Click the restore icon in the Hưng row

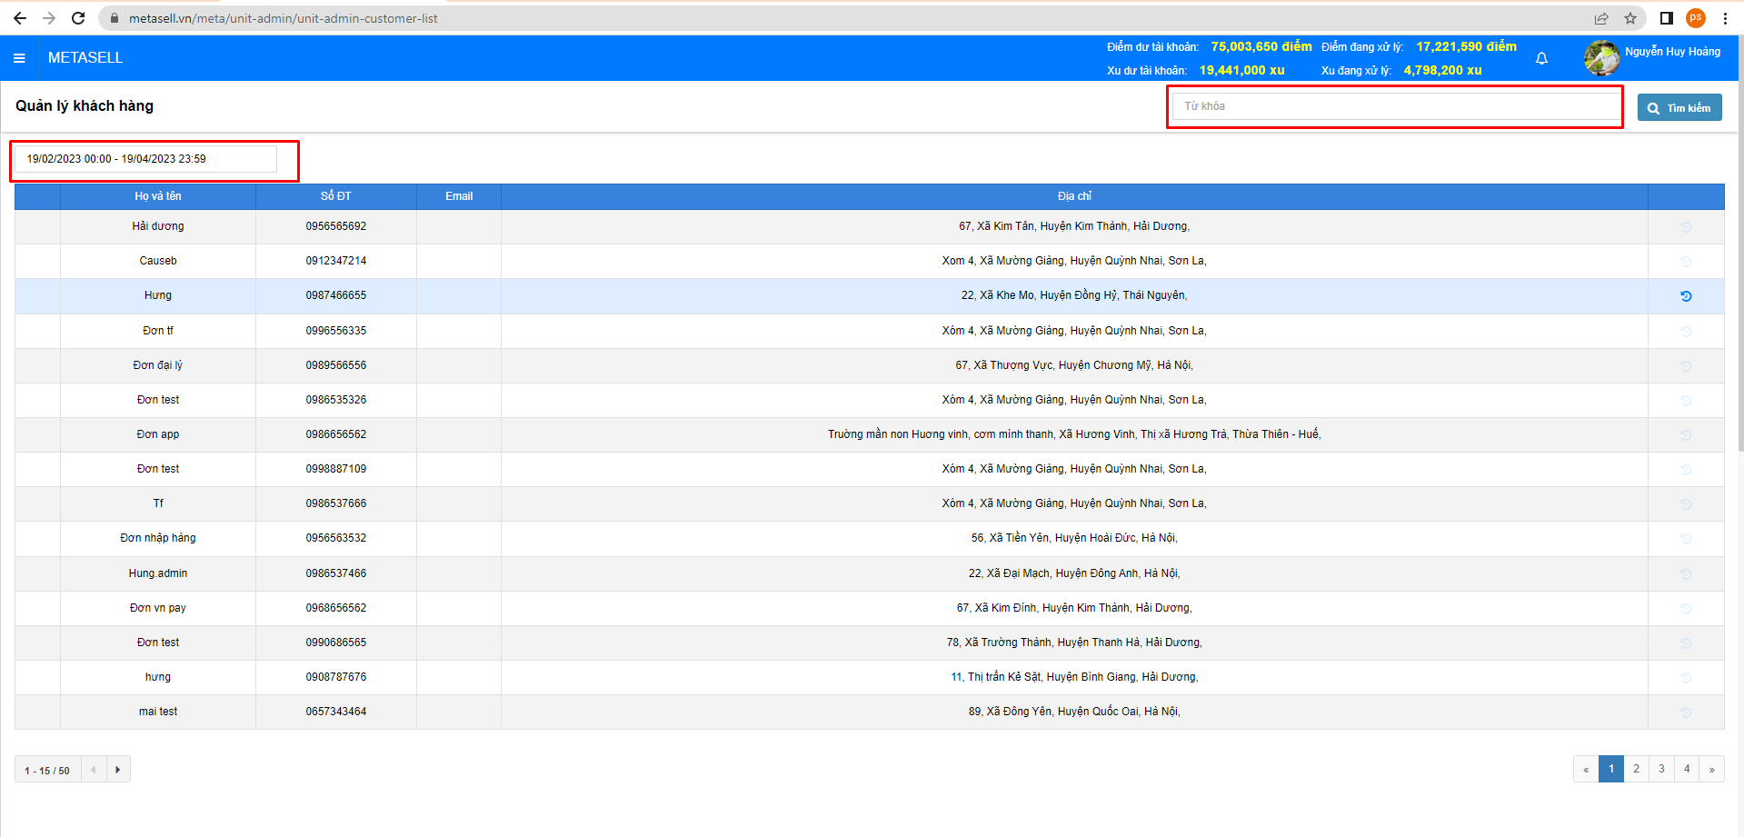tap(1686, 296)
